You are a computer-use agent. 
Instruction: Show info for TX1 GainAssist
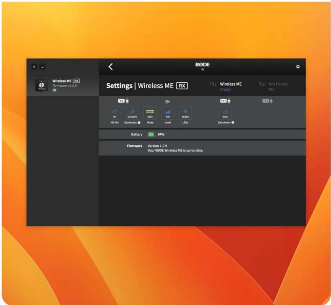pyautogui.click(x=233, y=123)
